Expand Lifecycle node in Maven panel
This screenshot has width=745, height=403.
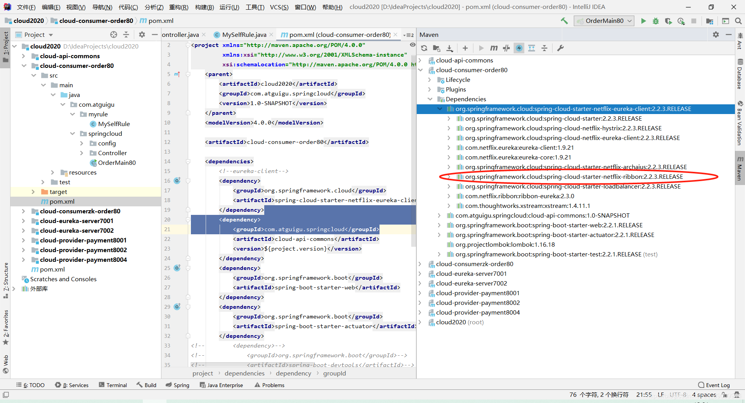click(430, 80)
